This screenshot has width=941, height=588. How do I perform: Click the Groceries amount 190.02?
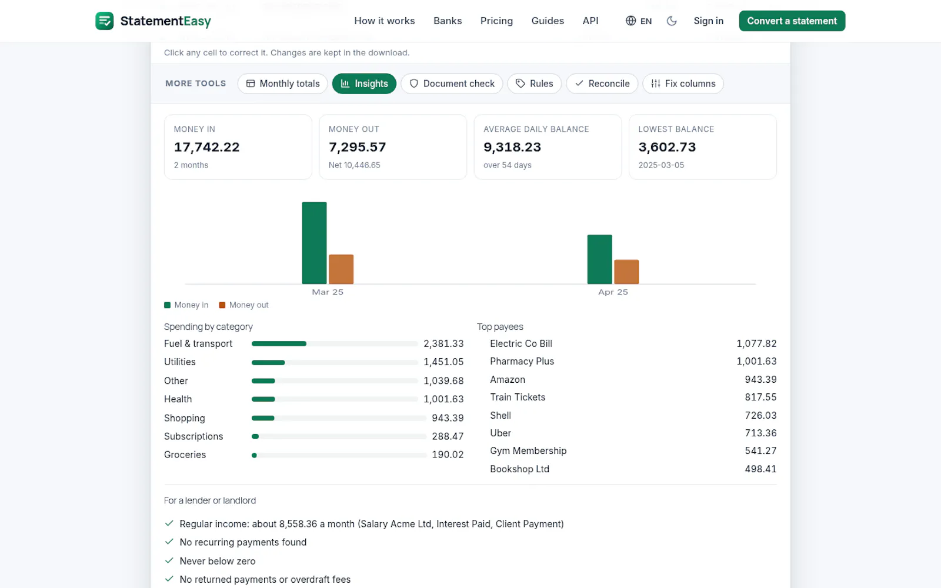click(x=448, y=455)
